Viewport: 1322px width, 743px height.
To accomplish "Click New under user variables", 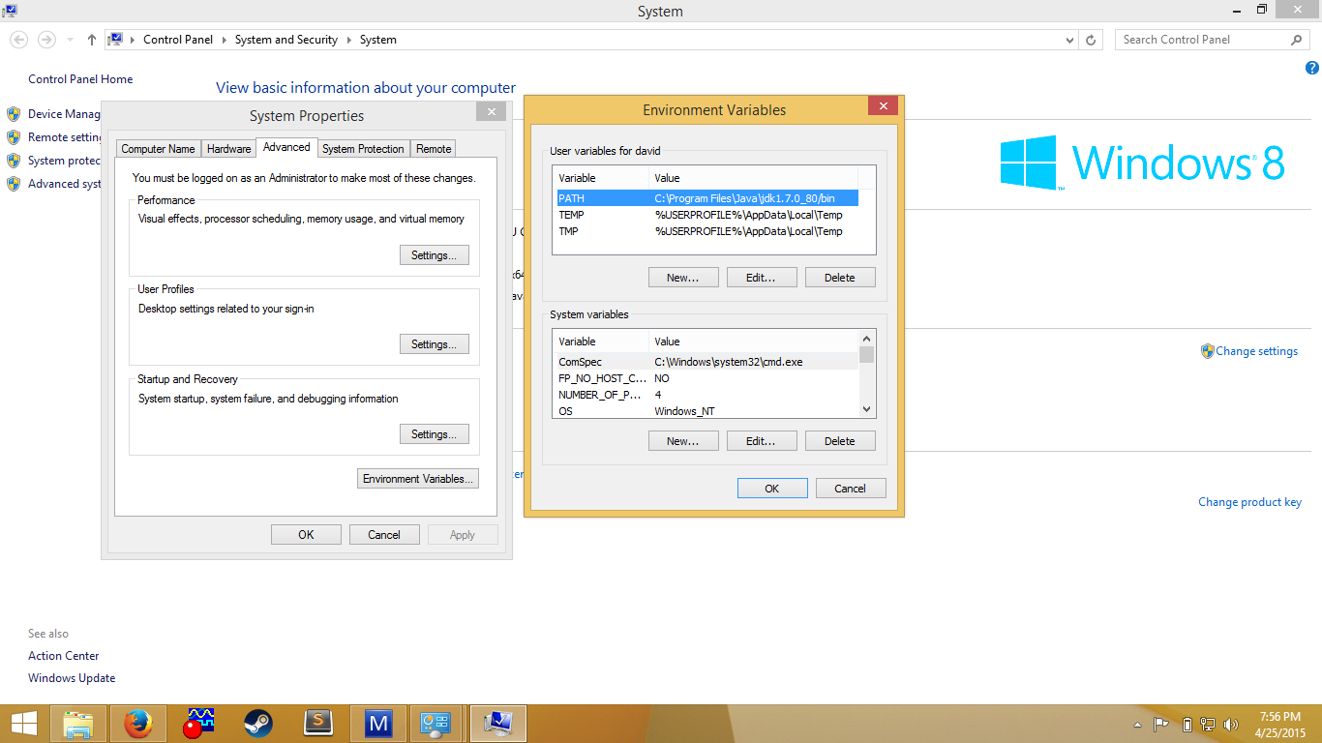I will coord(683,278).
